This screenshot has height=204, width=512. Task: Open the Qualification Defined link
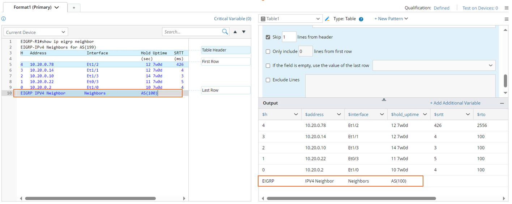tap(441, 8)
